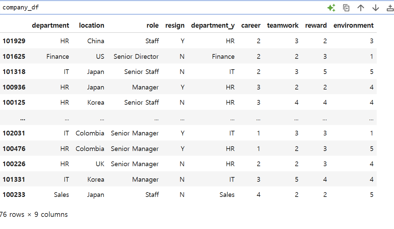Click Senior Staff role in row 101318
The image size is (394, 229).
click(141, 72)
